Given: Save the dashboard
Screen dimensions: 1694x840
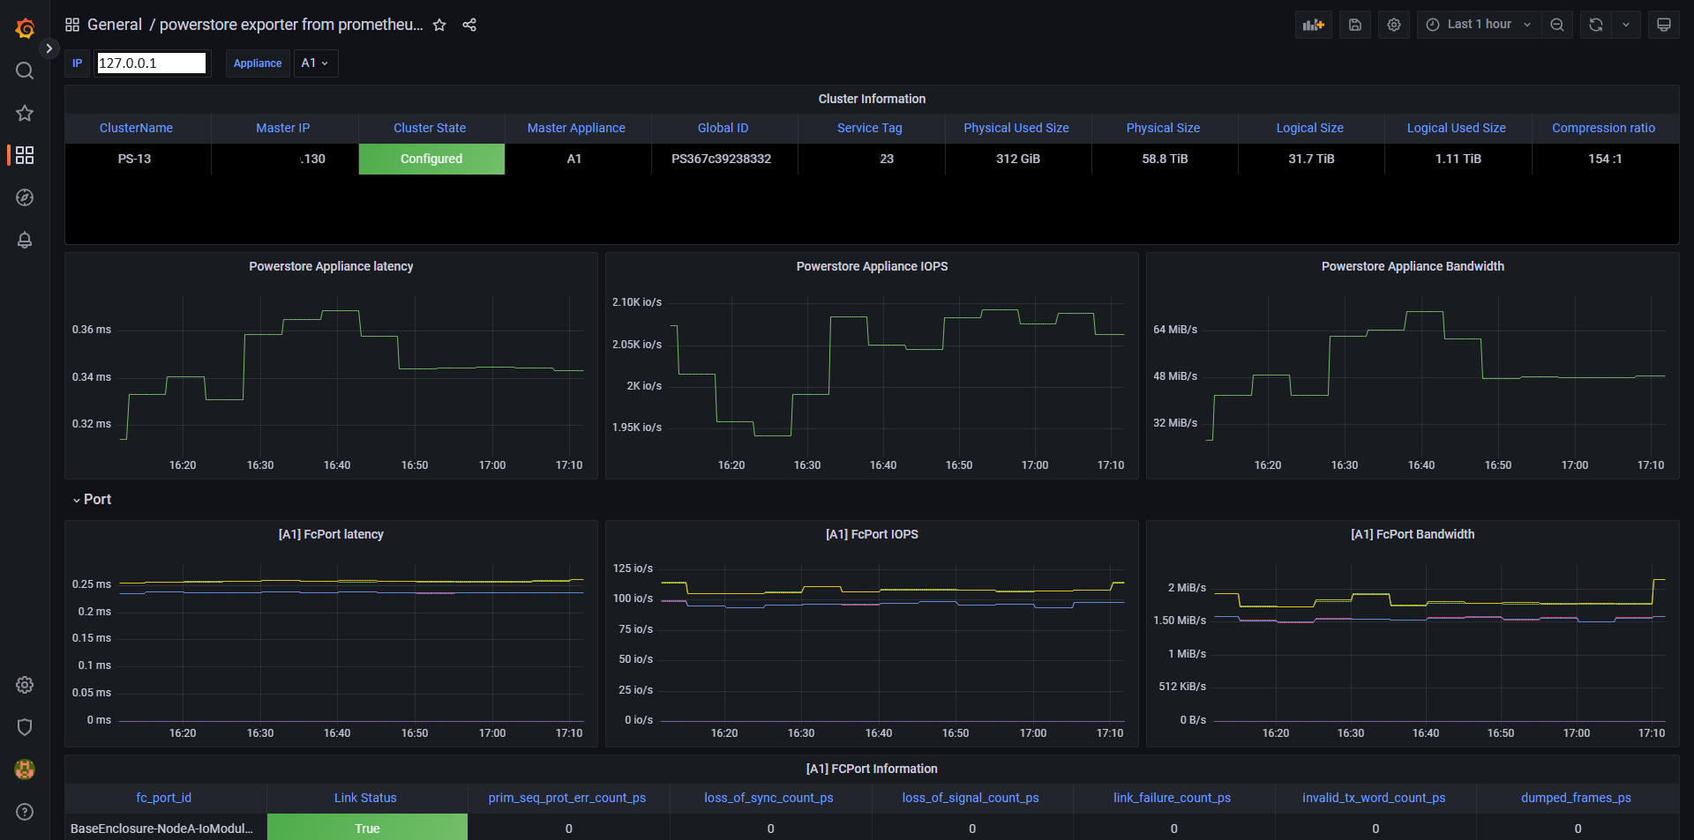Looking at the screenshot, I should coord(1355,25).
